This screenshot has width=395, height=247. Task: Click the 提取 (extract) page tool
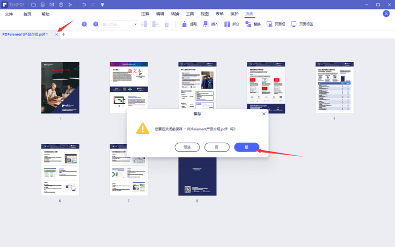point(189,24)
